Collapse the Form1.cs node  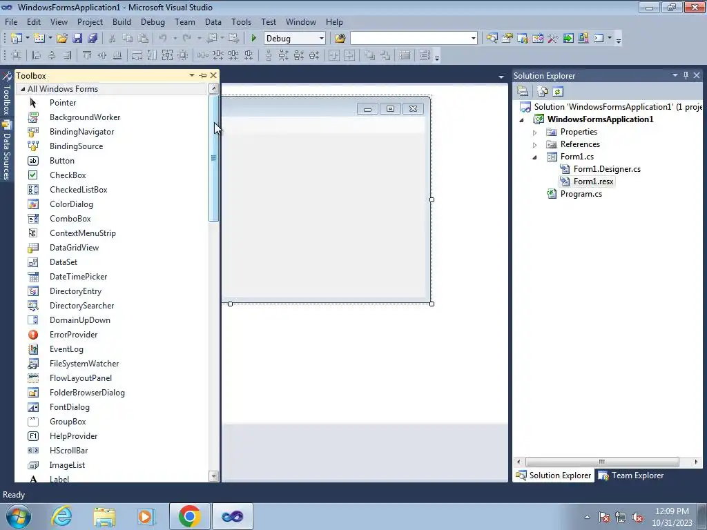(535, 157)
